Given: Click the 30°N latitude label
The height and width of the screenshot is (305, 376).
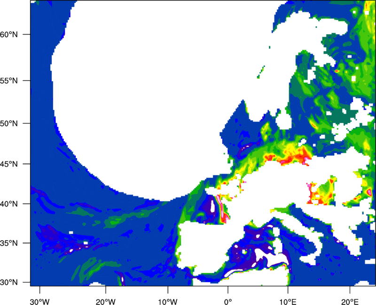Looking at the screenshot, I should click(x=9, y=282).
